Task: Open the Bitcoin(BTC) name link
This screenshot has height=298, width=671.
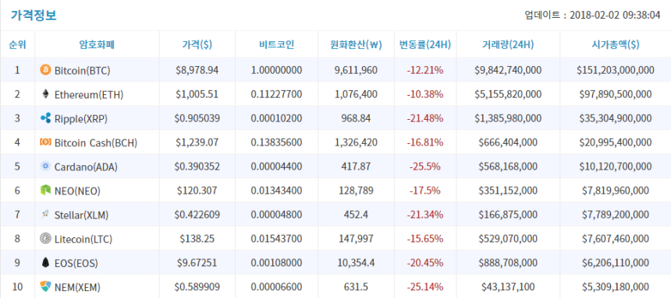Action: (83, 71)
